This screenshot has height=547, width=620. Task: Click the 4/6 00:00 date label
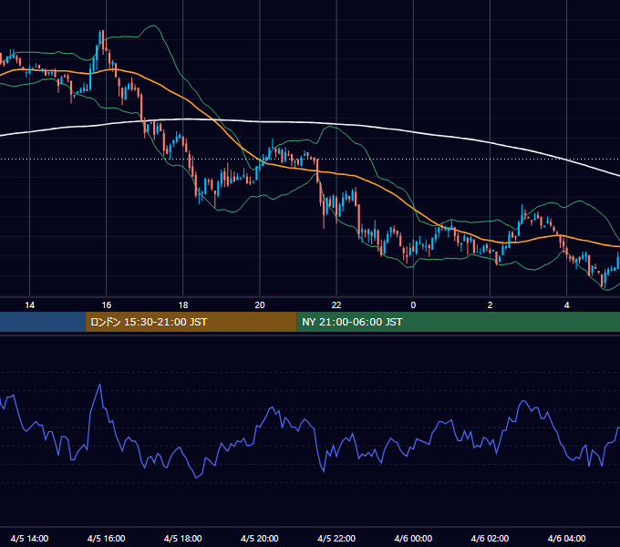413,538
